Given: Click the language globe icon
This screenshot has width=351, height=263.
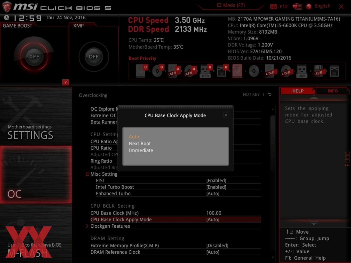Looking at the screenshot, I should click(309, 6).
